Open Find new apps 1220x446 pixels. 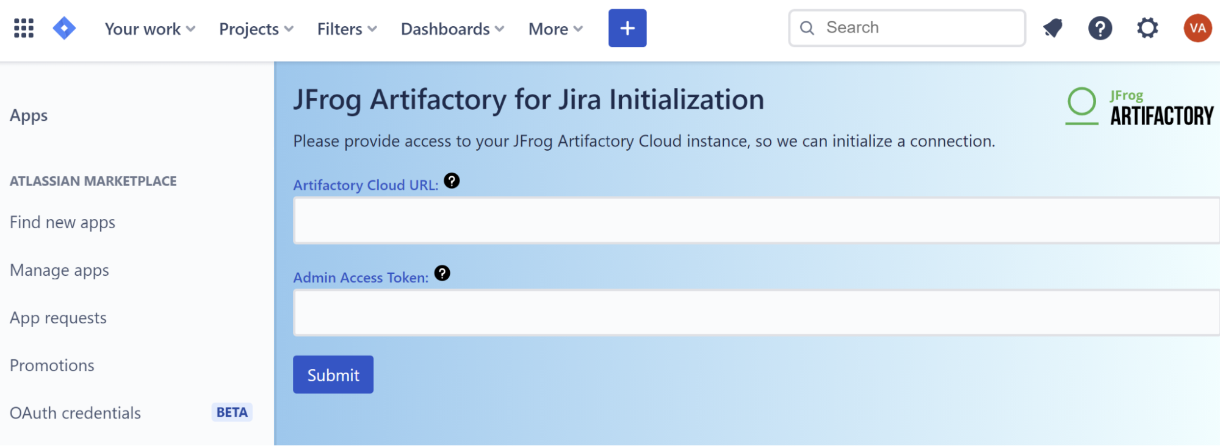pyautogui.click(x=62, y=223)
